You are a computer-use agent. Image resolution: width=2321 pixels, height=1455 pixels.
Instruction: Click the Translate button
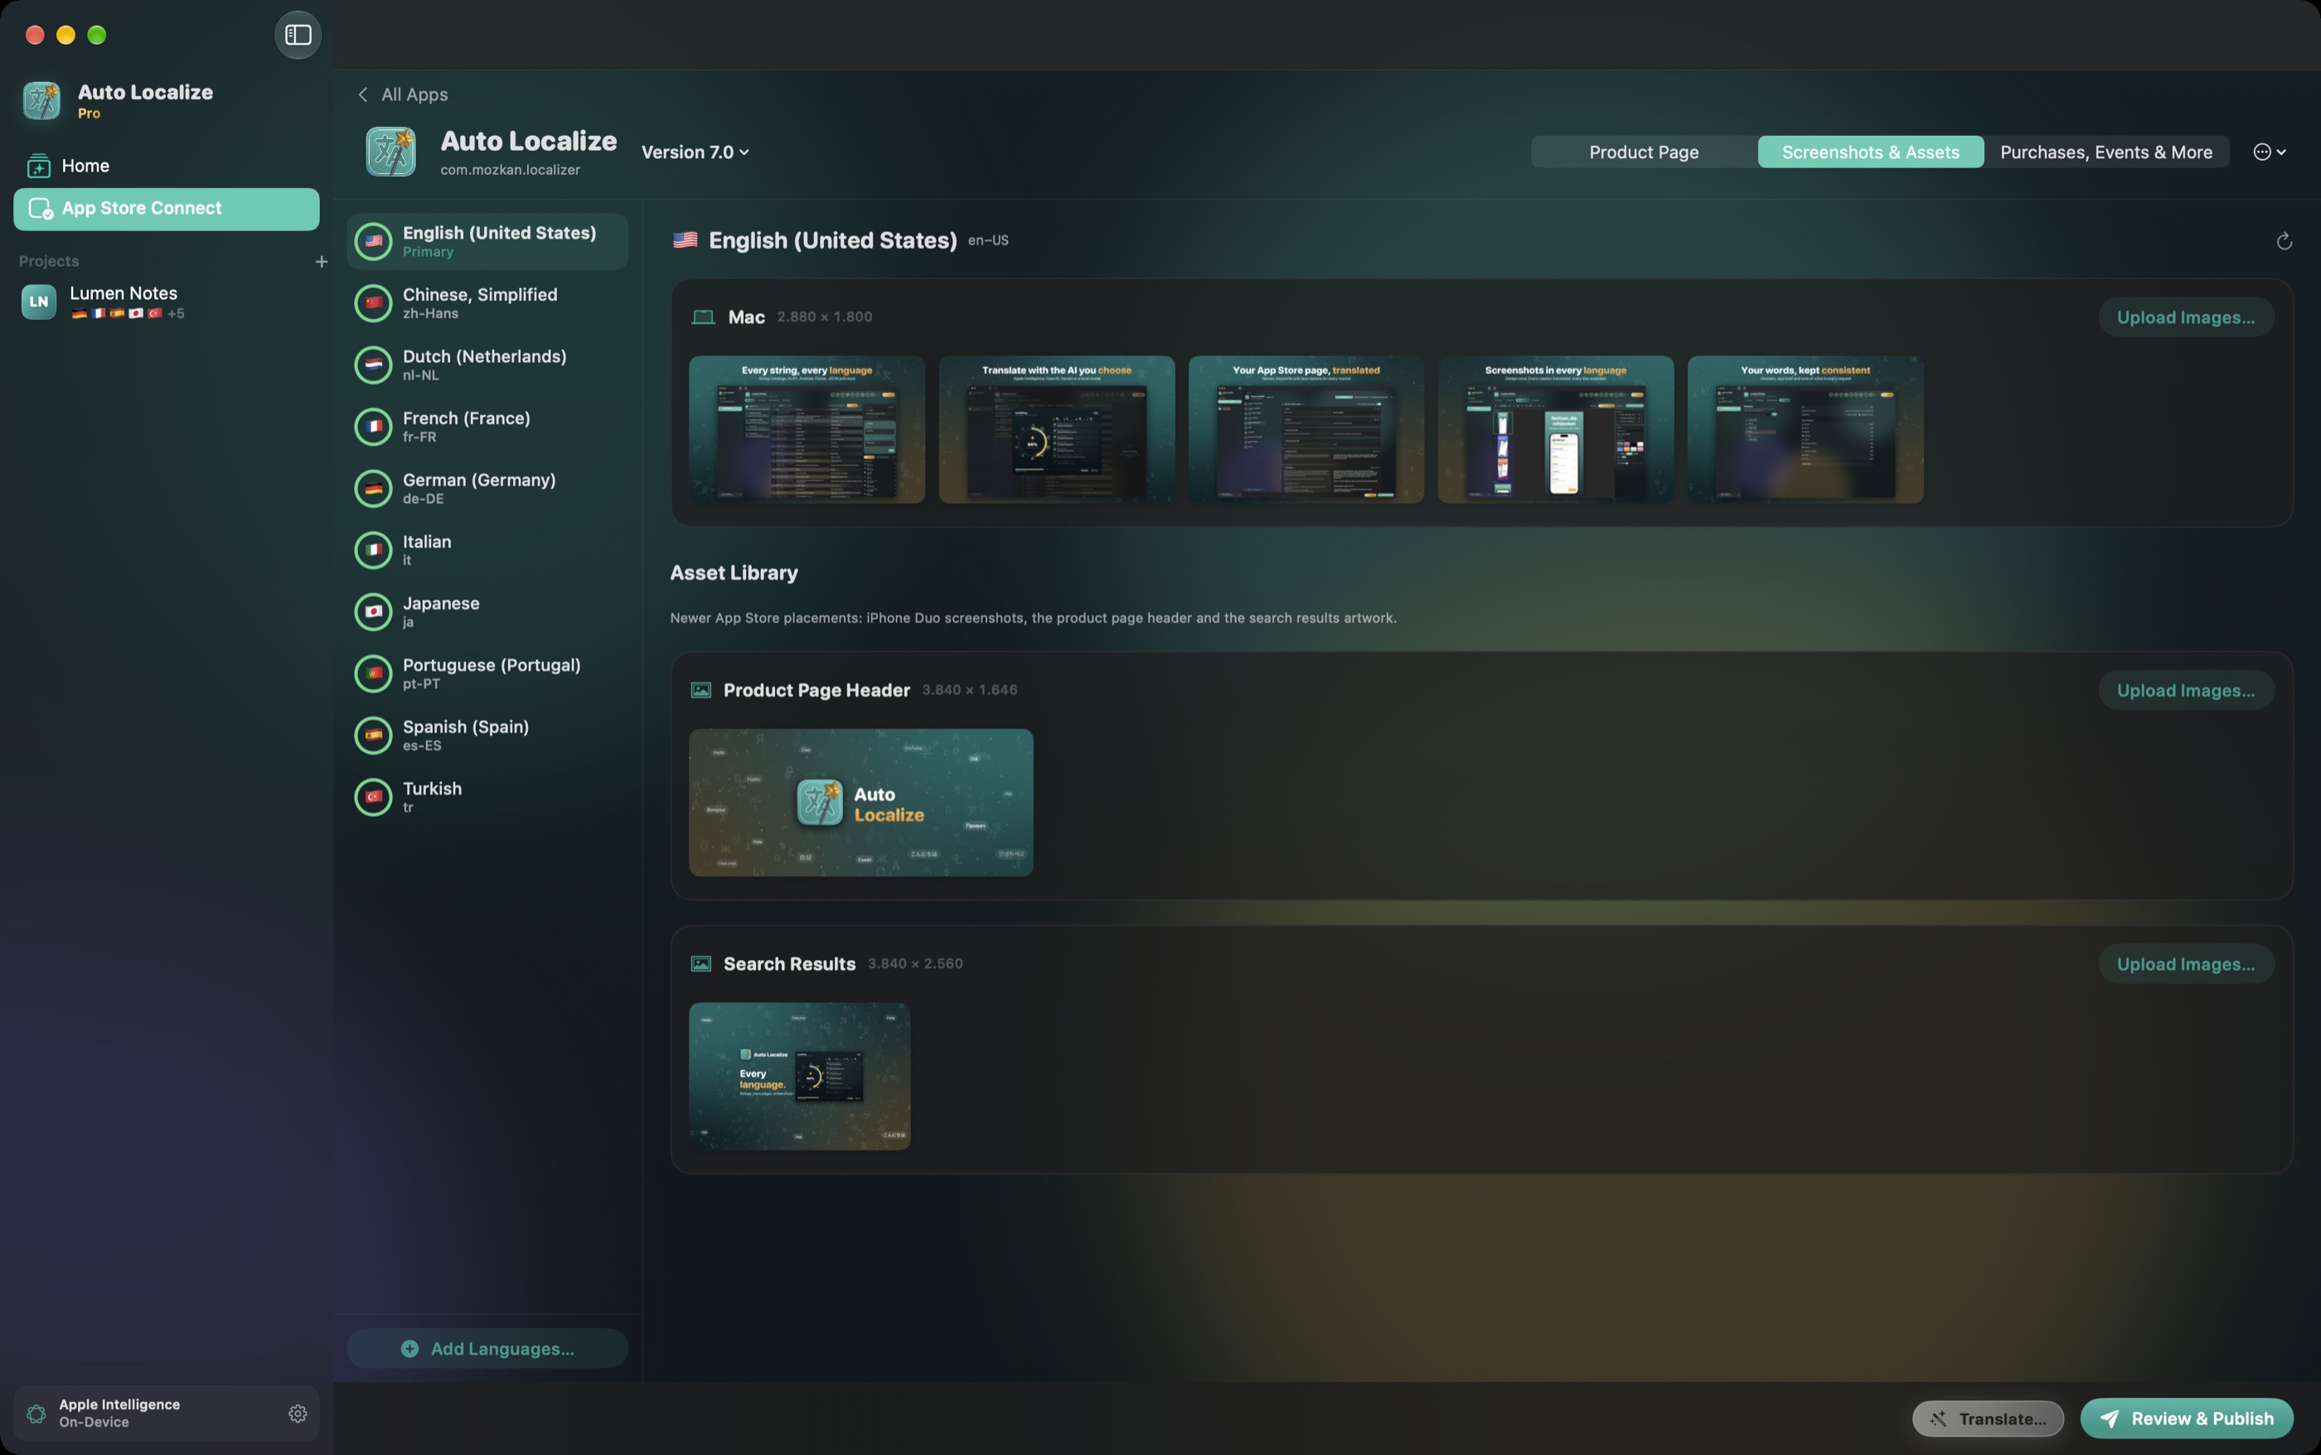point(1988,1419)
